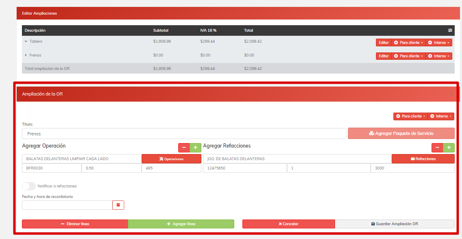This screenshot has width=462, height=239.
Task: Collapse the Ampliación de la OR panel header
Action: [x=451, y=94]
